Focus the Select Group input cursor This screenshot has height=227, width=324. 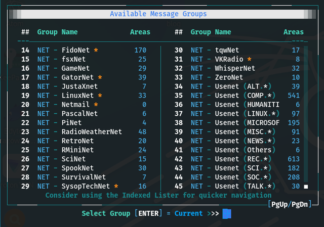[227, 213]
